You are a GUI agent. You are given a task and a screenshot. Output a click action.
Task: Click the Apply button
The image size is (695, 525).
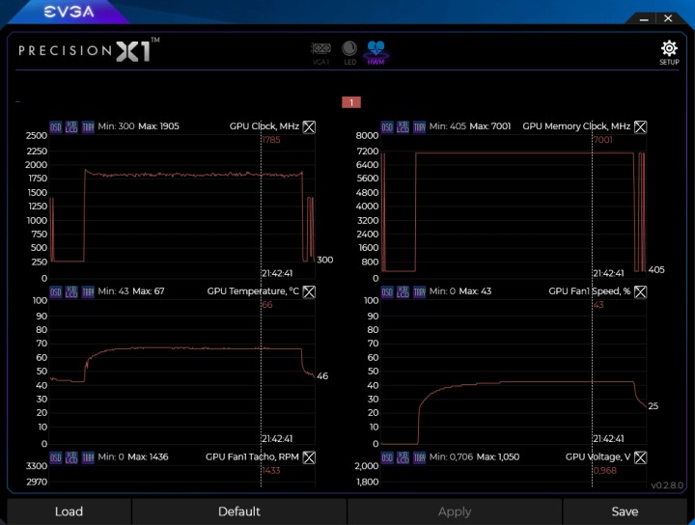click(455, 511)
